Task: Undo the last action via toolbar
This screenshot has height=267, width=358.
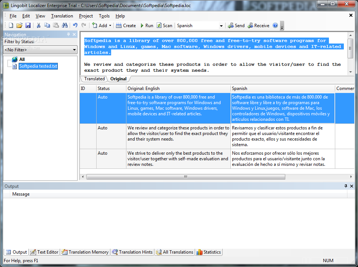Action: coord(75,26)
